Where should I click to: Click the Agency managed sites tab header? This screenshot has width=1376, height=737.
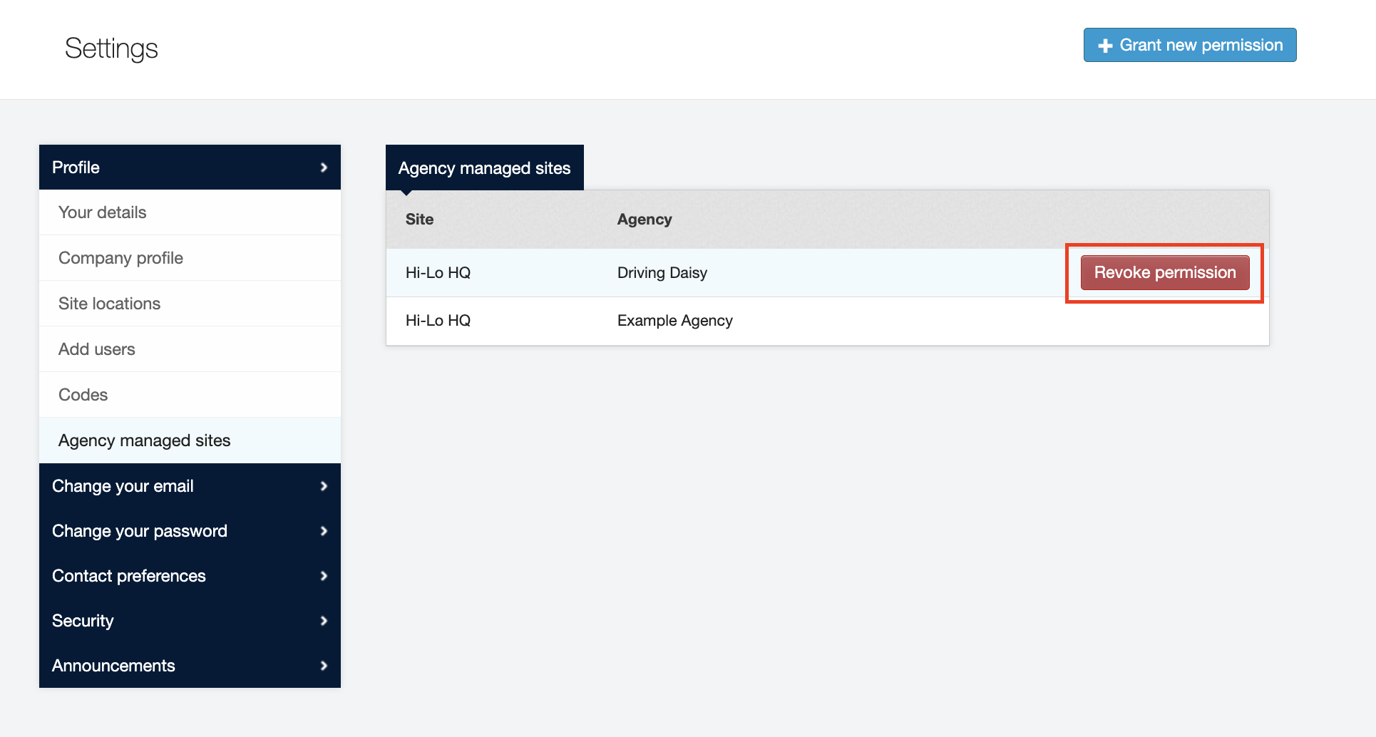(x=484, y=168)
